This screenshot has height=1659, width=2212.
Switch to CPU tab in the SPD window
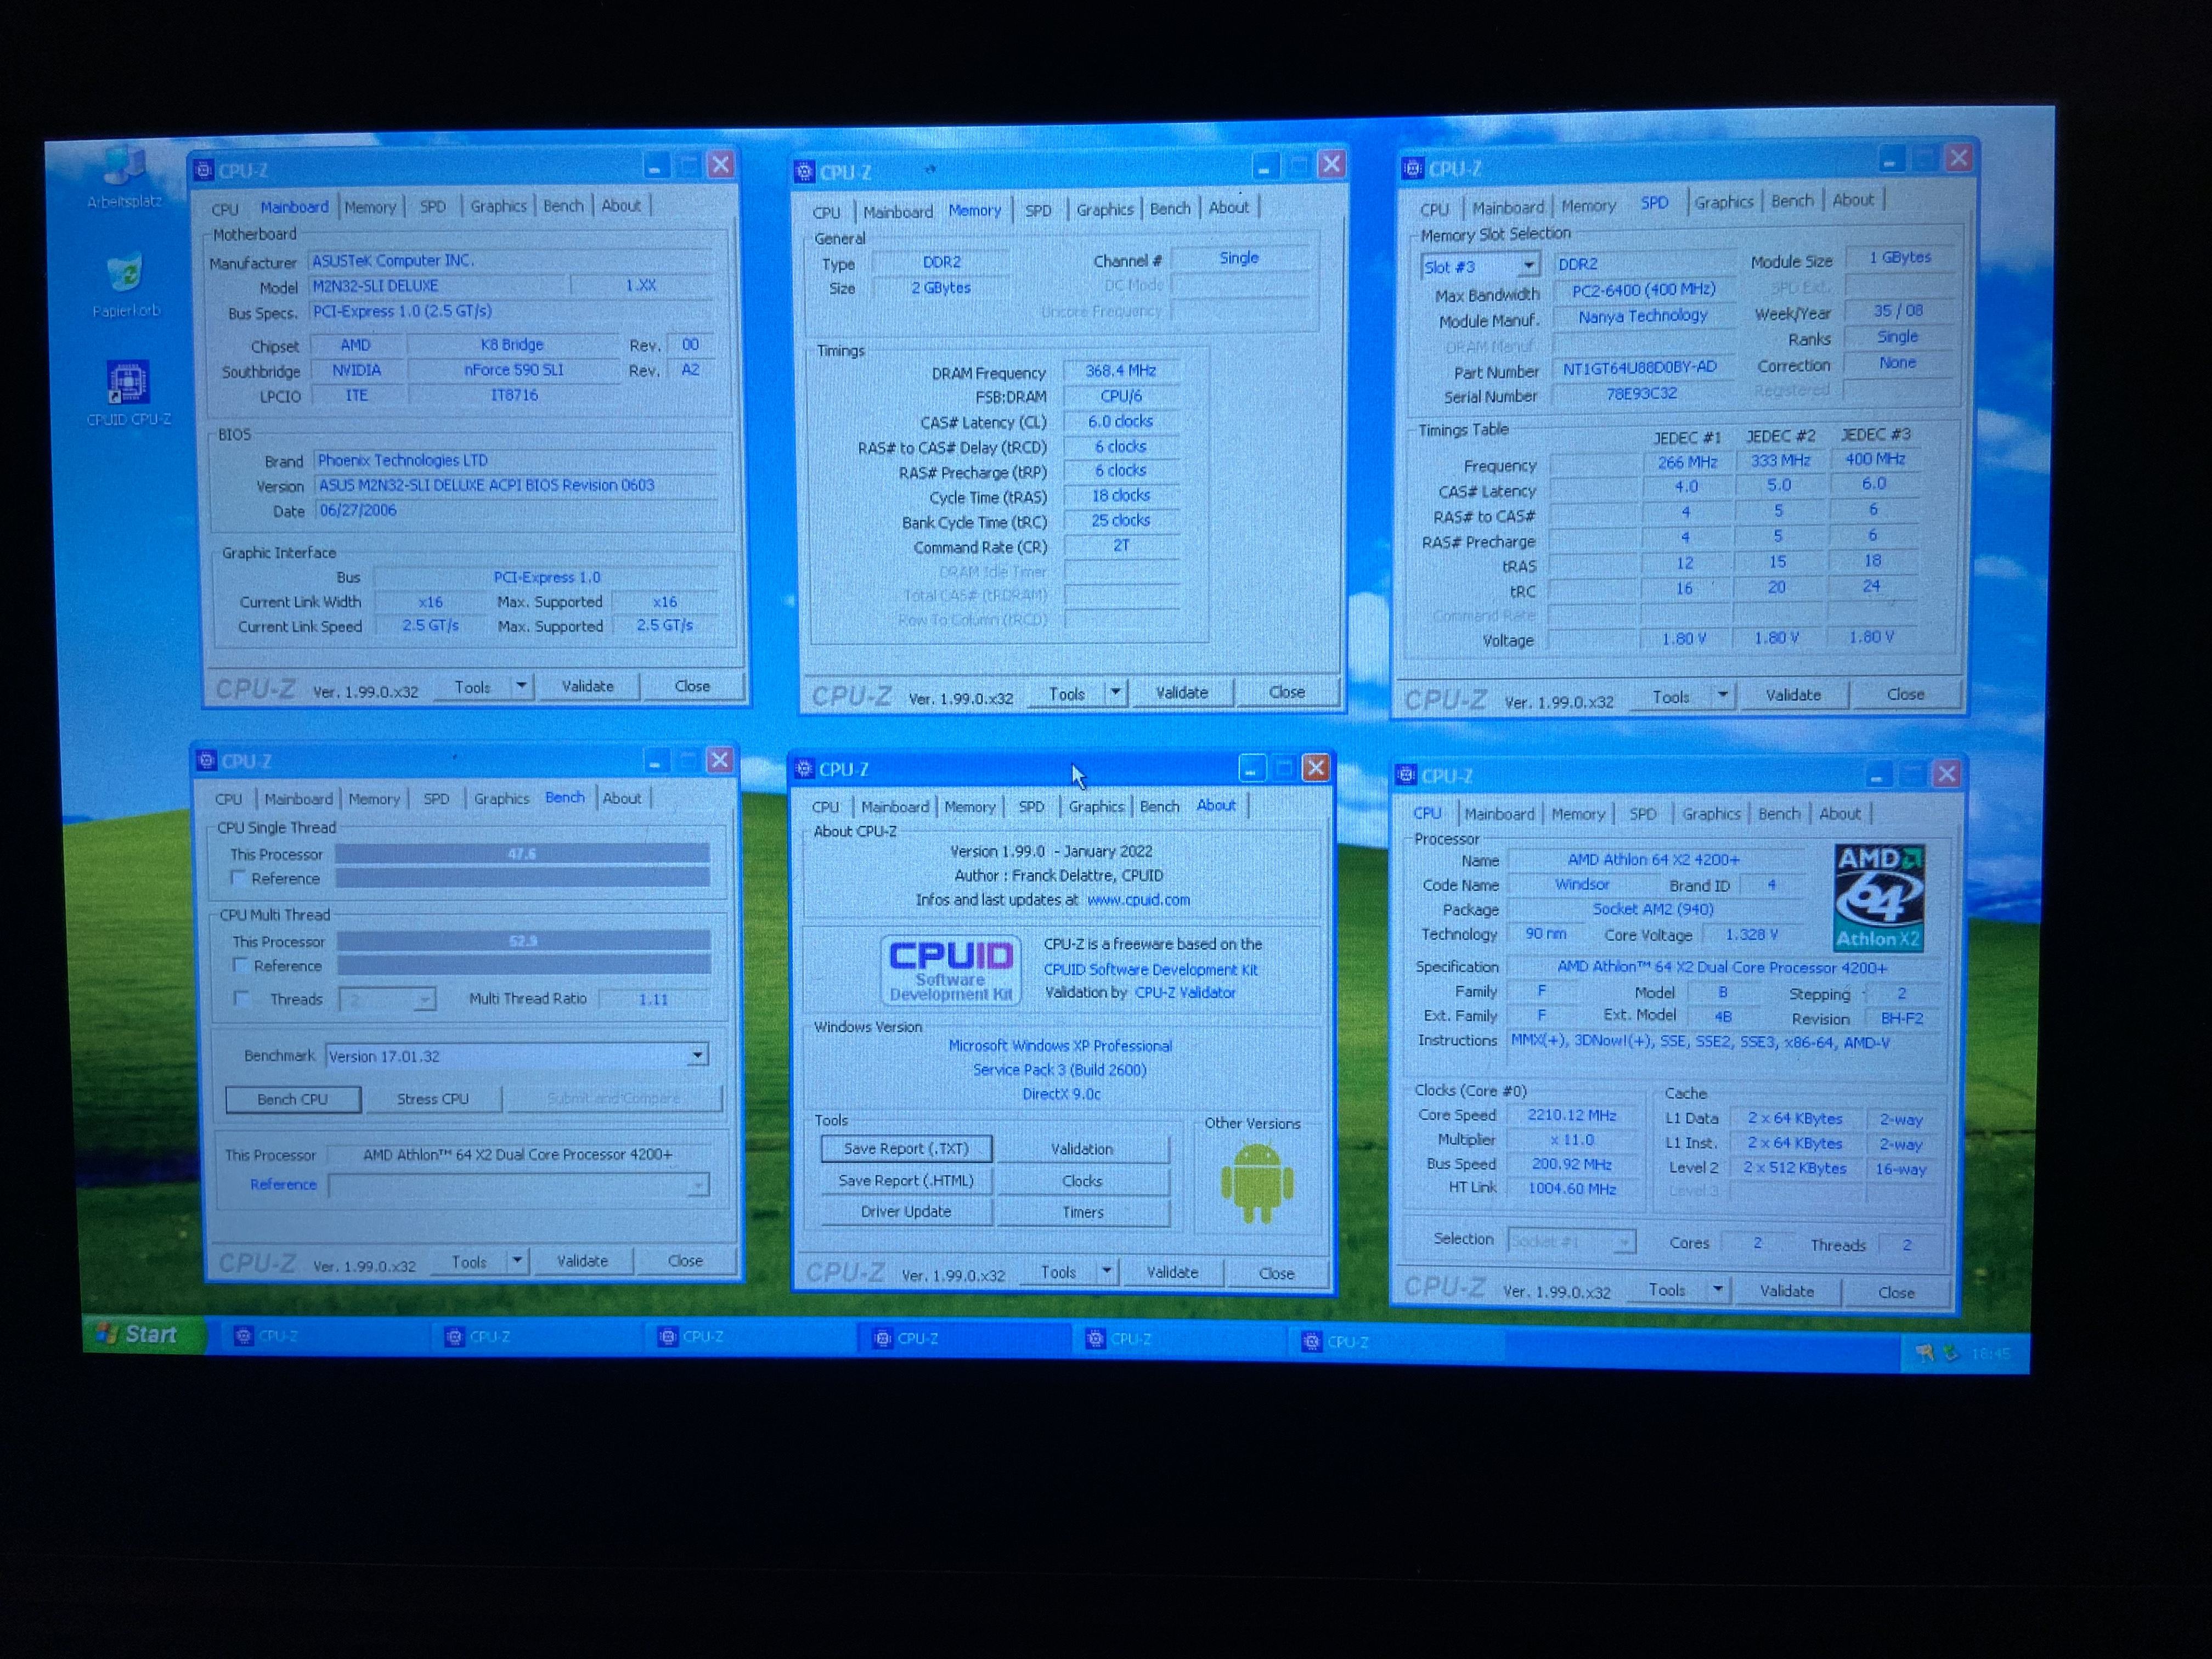(1434, 209)
